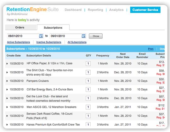Expand the Pampers Cruisers subscription row

click(x=7, y=81)
